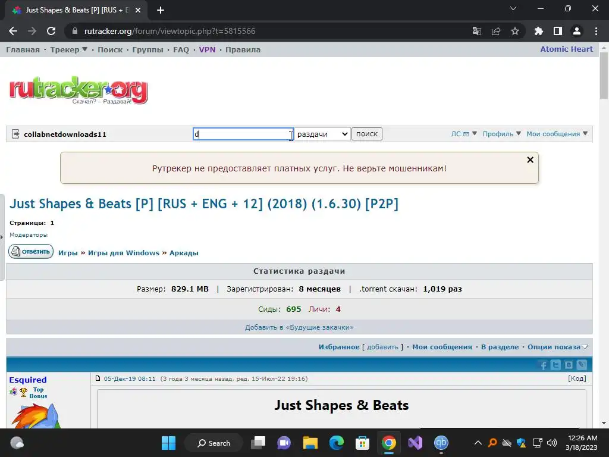Expand Опции показа options
The width and height of the screenshot is (609, 457).
(558, 347)
